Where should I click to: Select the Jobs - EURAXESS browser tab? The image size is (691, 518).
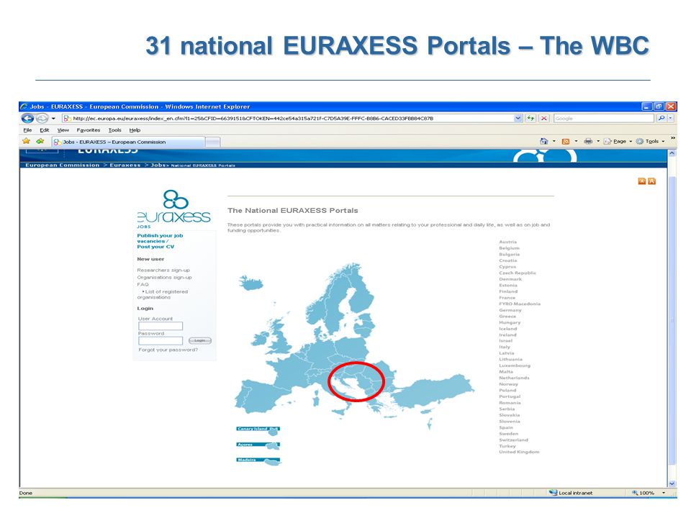[128, 142]
